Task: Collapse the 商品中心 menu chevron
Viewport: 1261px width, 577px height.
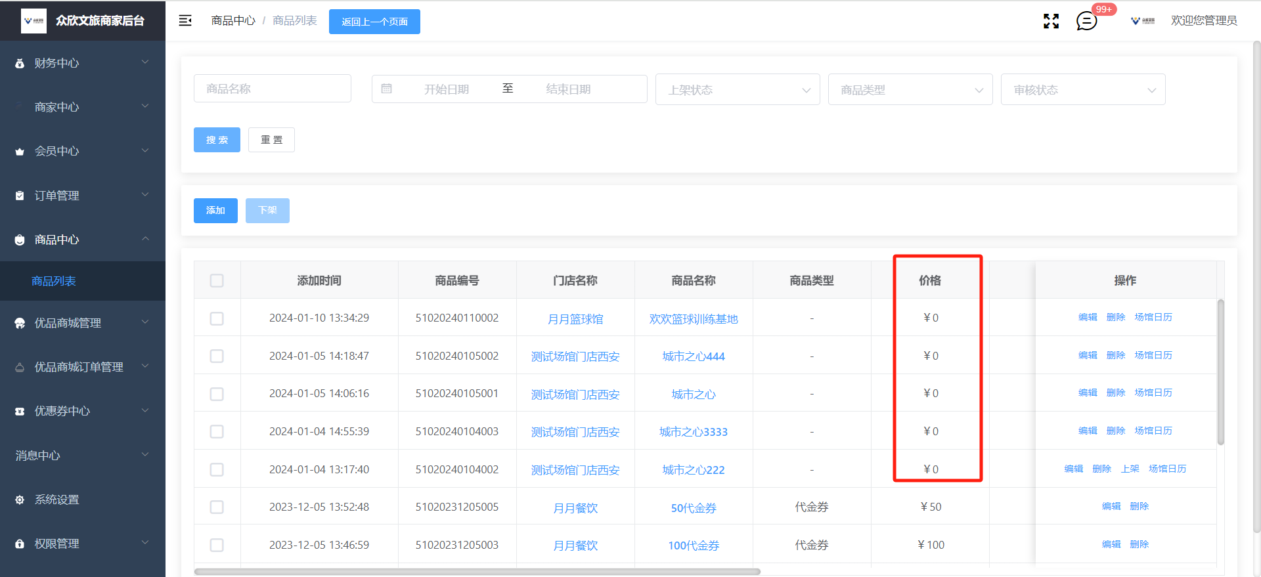Action: pyautogui.click(x=145, y=239)
